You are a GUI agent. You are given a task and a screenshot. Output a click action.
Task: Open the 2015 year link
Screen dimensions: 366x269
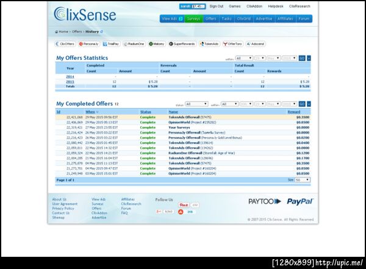click(70, 82)
